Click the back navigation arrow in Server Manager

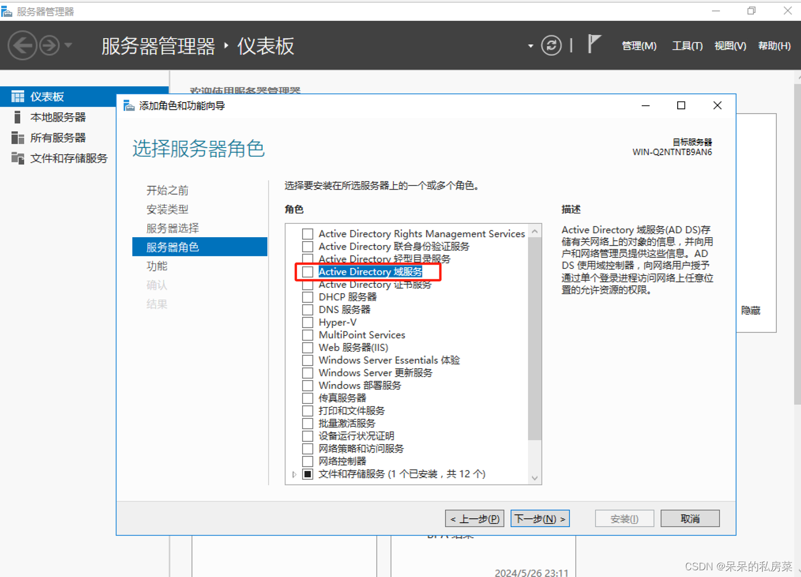[x=22, y=45]
